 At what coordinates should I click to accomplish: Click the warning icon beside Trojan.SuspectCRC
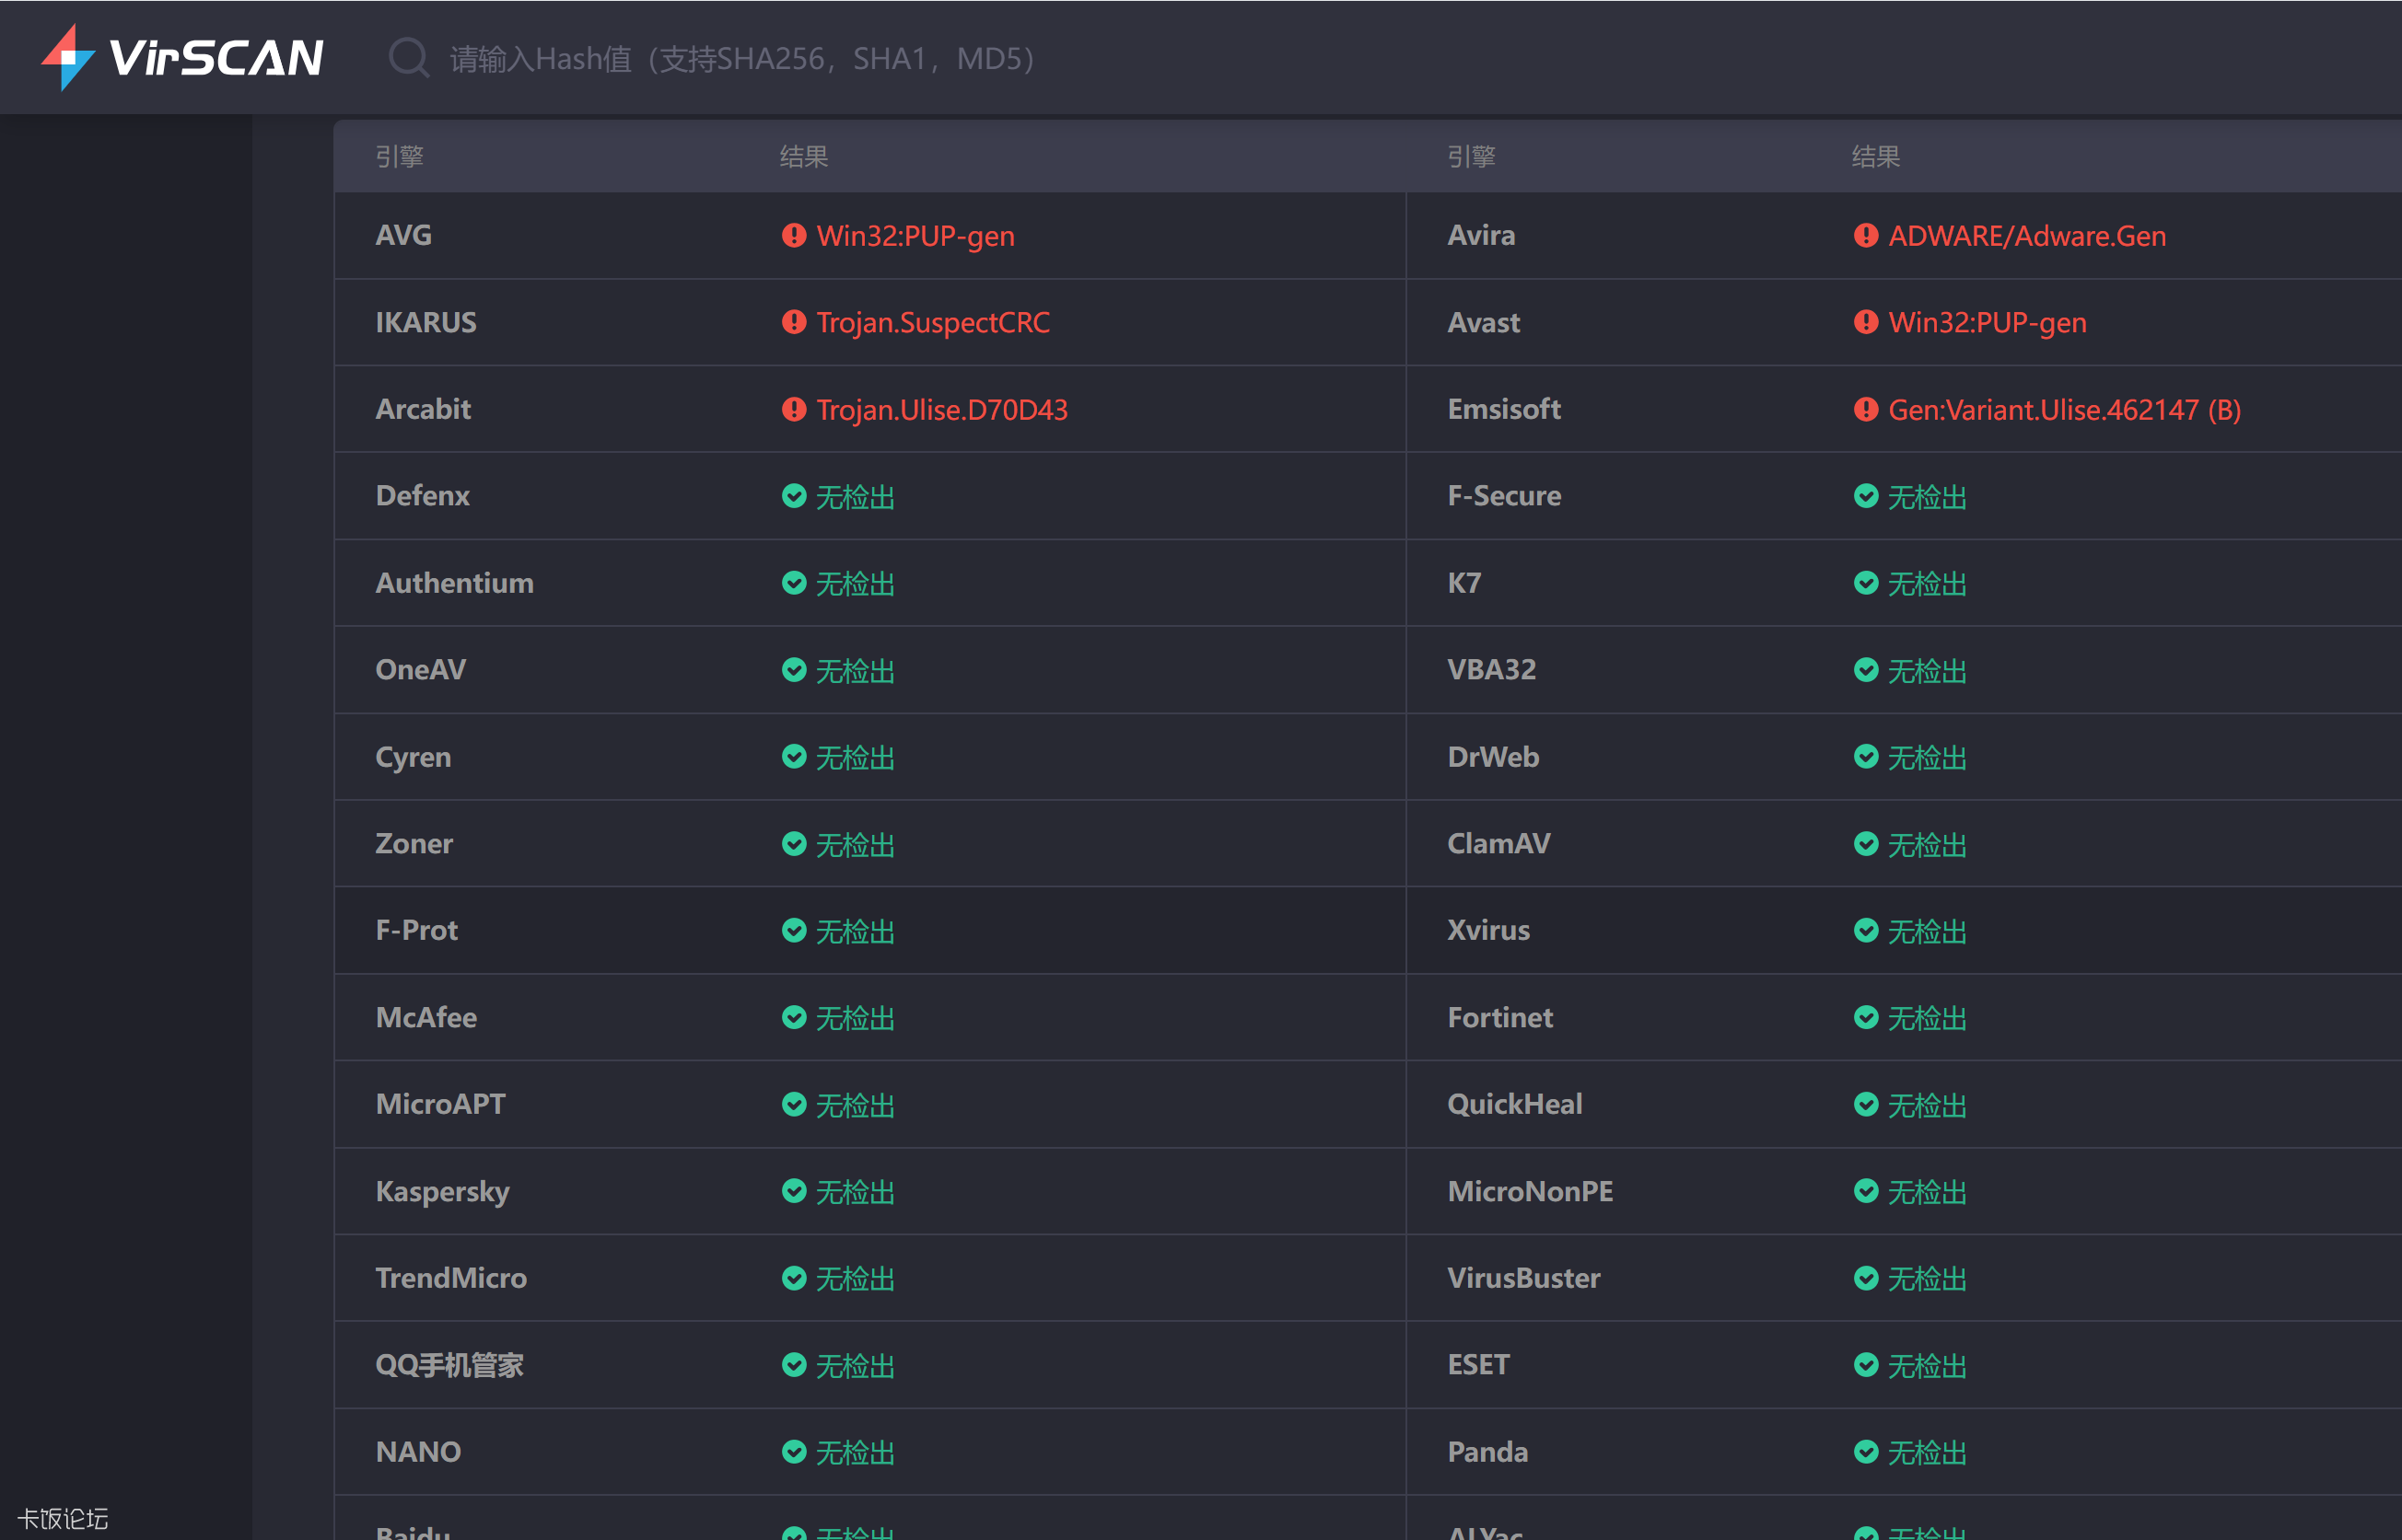click(793, 322)
